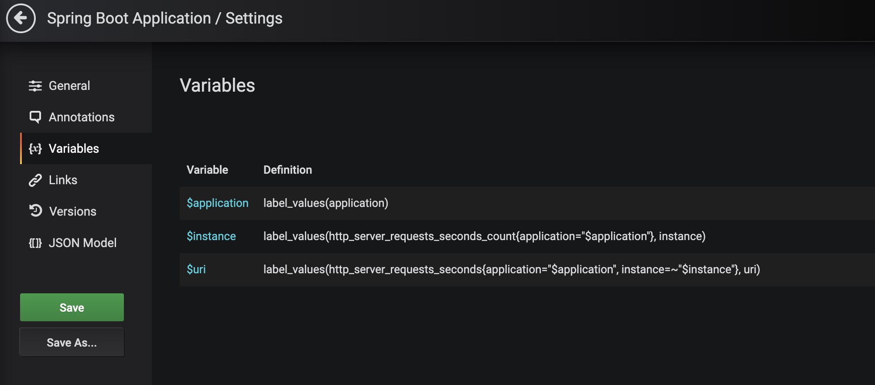Click the label_values(application) definition

[x=325, y=203]
